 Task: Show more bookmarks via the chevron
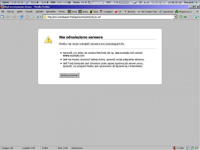coord(197,11)
